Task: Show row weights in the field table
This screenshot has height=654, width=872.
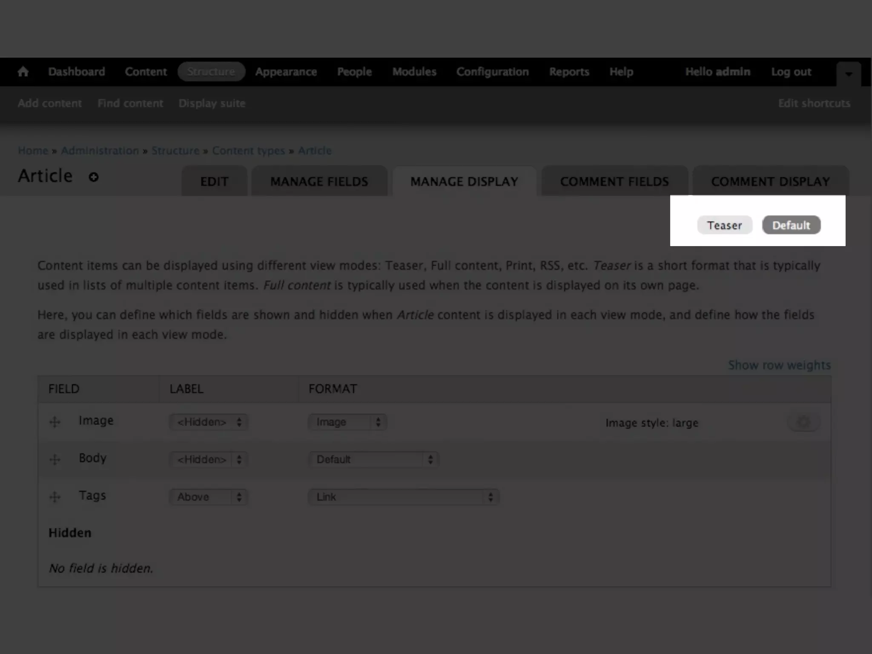Action: [779, 365]
